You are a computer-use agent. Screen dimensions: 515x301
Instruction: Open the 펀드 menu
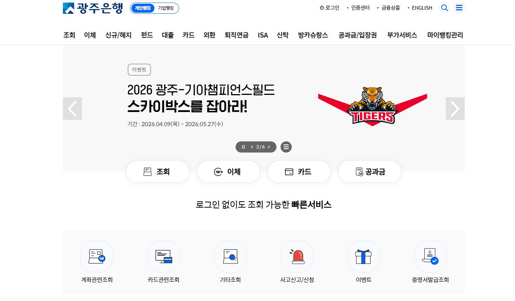click(x=147, y=35)
